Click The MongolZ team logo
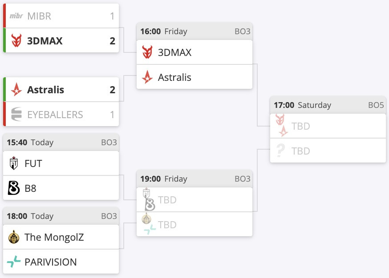The height and width of the screenshot is (278, 389). (x=14, y=237)
